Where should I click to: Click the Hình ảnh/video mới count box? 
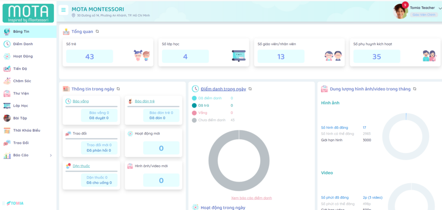coord(161,180)
